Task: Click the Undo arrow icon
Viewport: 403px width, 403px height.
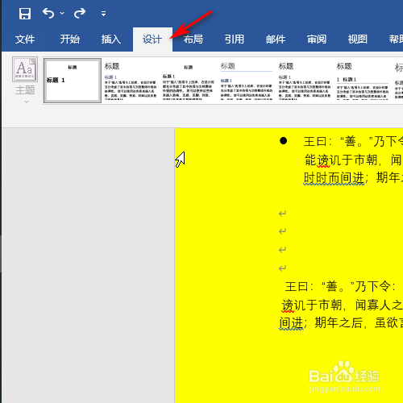Action: 48,13
